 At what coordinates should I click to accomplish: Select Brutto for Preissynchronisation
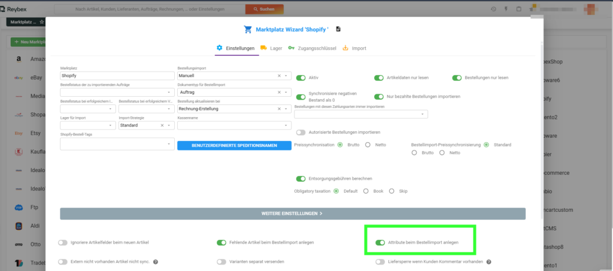click(340, 144)
